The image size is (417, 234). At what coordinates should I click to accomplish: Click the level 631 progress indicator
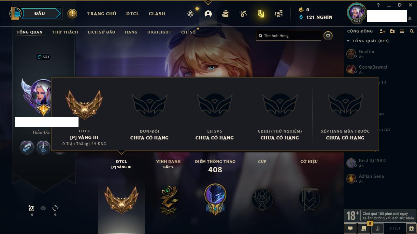44,57
